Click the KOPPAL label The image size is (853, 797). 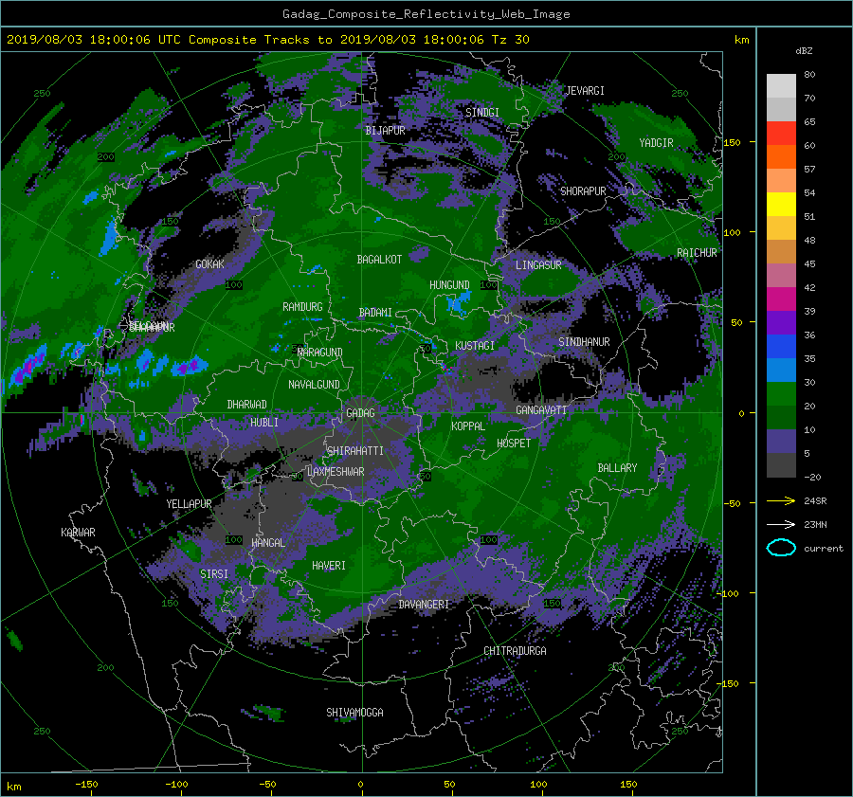(x=468, y=426)
